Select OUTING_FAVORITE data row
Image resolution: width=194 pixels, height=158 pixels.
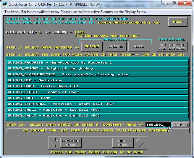tap(98, 63)
